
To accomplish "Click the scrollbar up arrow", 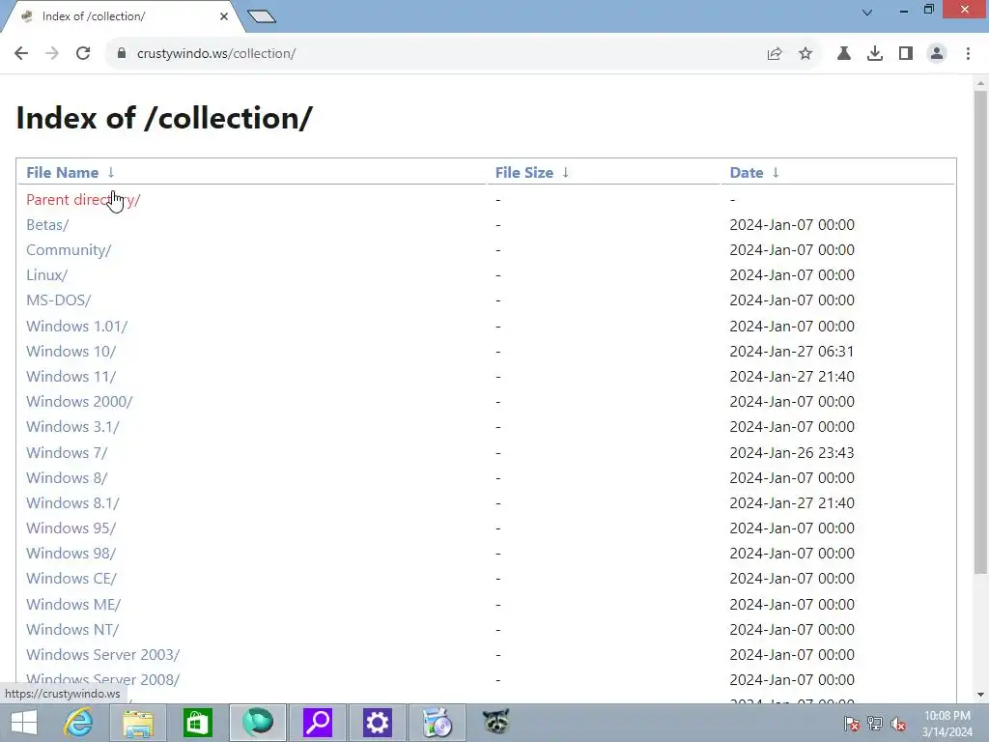I will (980, 83).
